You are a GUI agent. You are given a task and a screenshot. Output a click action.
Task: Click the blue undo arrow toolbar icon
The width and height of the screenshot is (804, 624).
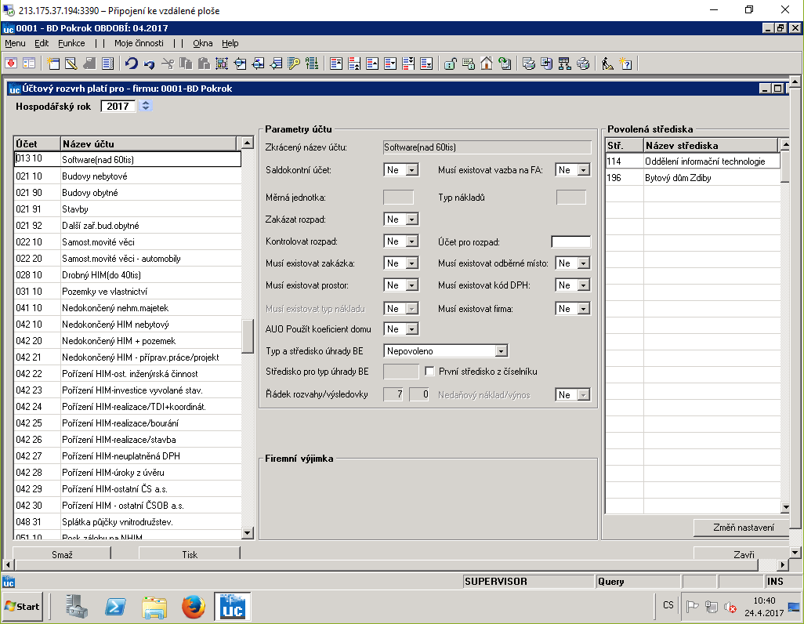pyautogui.click(x=132, y=63)
